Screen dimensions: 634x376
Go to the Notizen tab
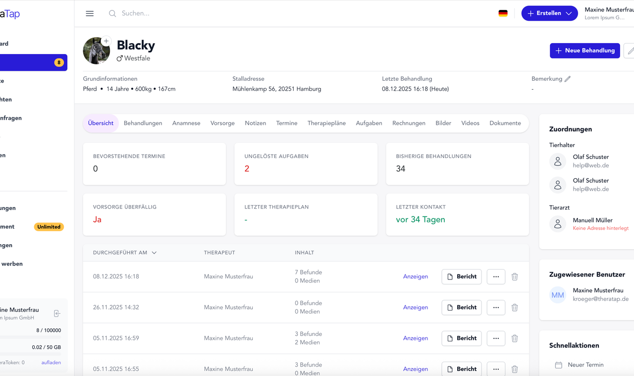(255, 123)
